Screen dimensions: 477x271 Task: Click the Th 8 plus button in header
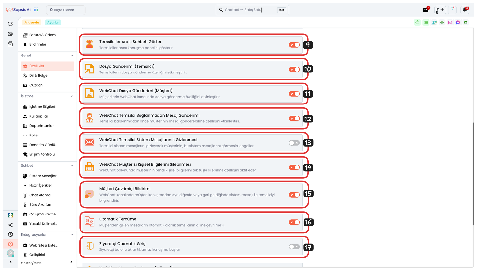tap(440, 10)
